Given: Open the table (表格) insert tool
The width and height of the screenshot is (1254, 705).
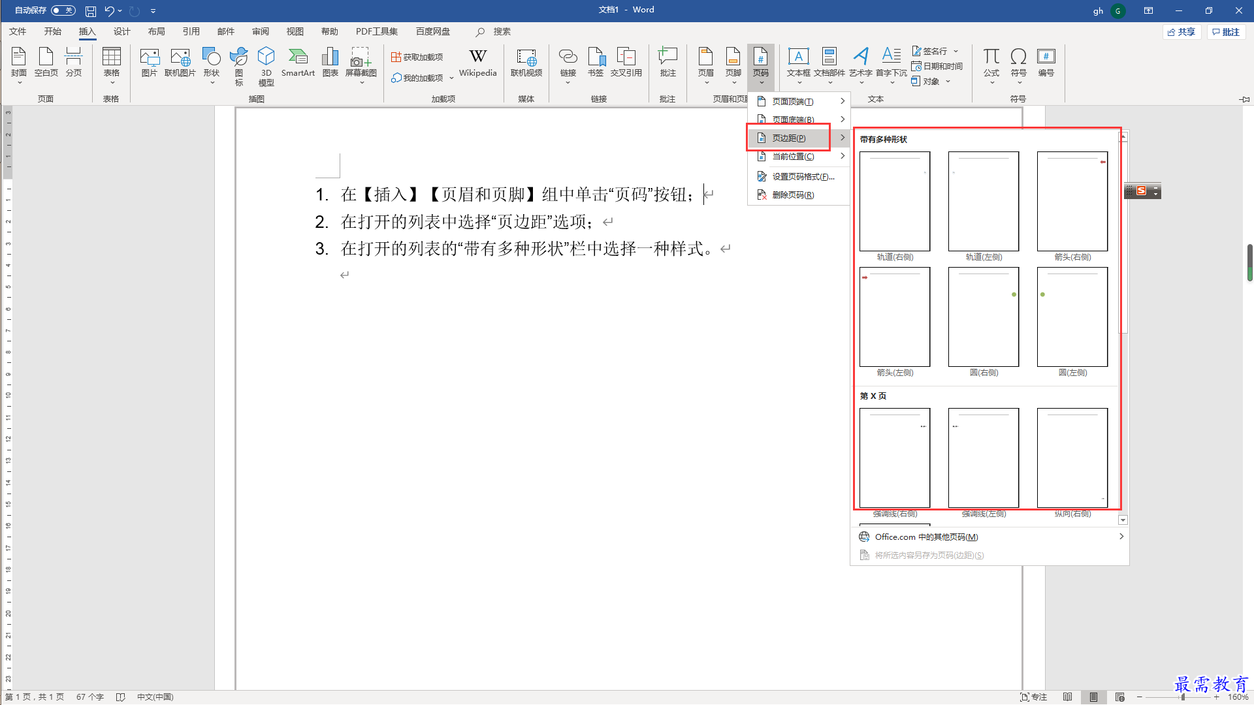Looking at the screenshot, I should point(112,65).
